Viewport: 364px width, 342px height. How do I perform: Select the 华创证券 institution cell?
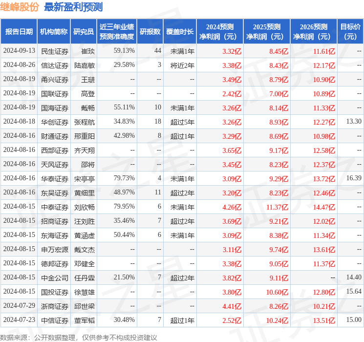point(55,122)
